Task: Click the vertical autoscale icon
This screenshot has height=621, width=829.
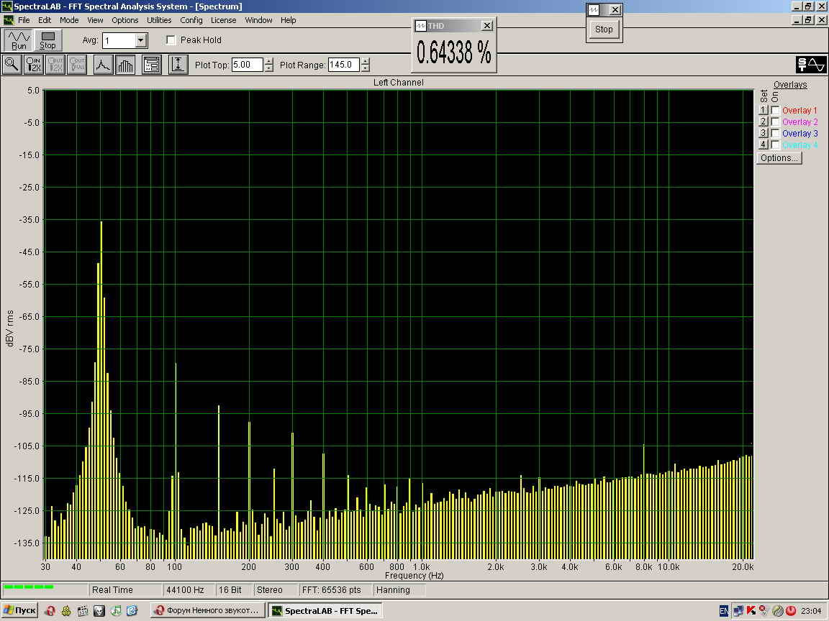Action: click(178, 65)
